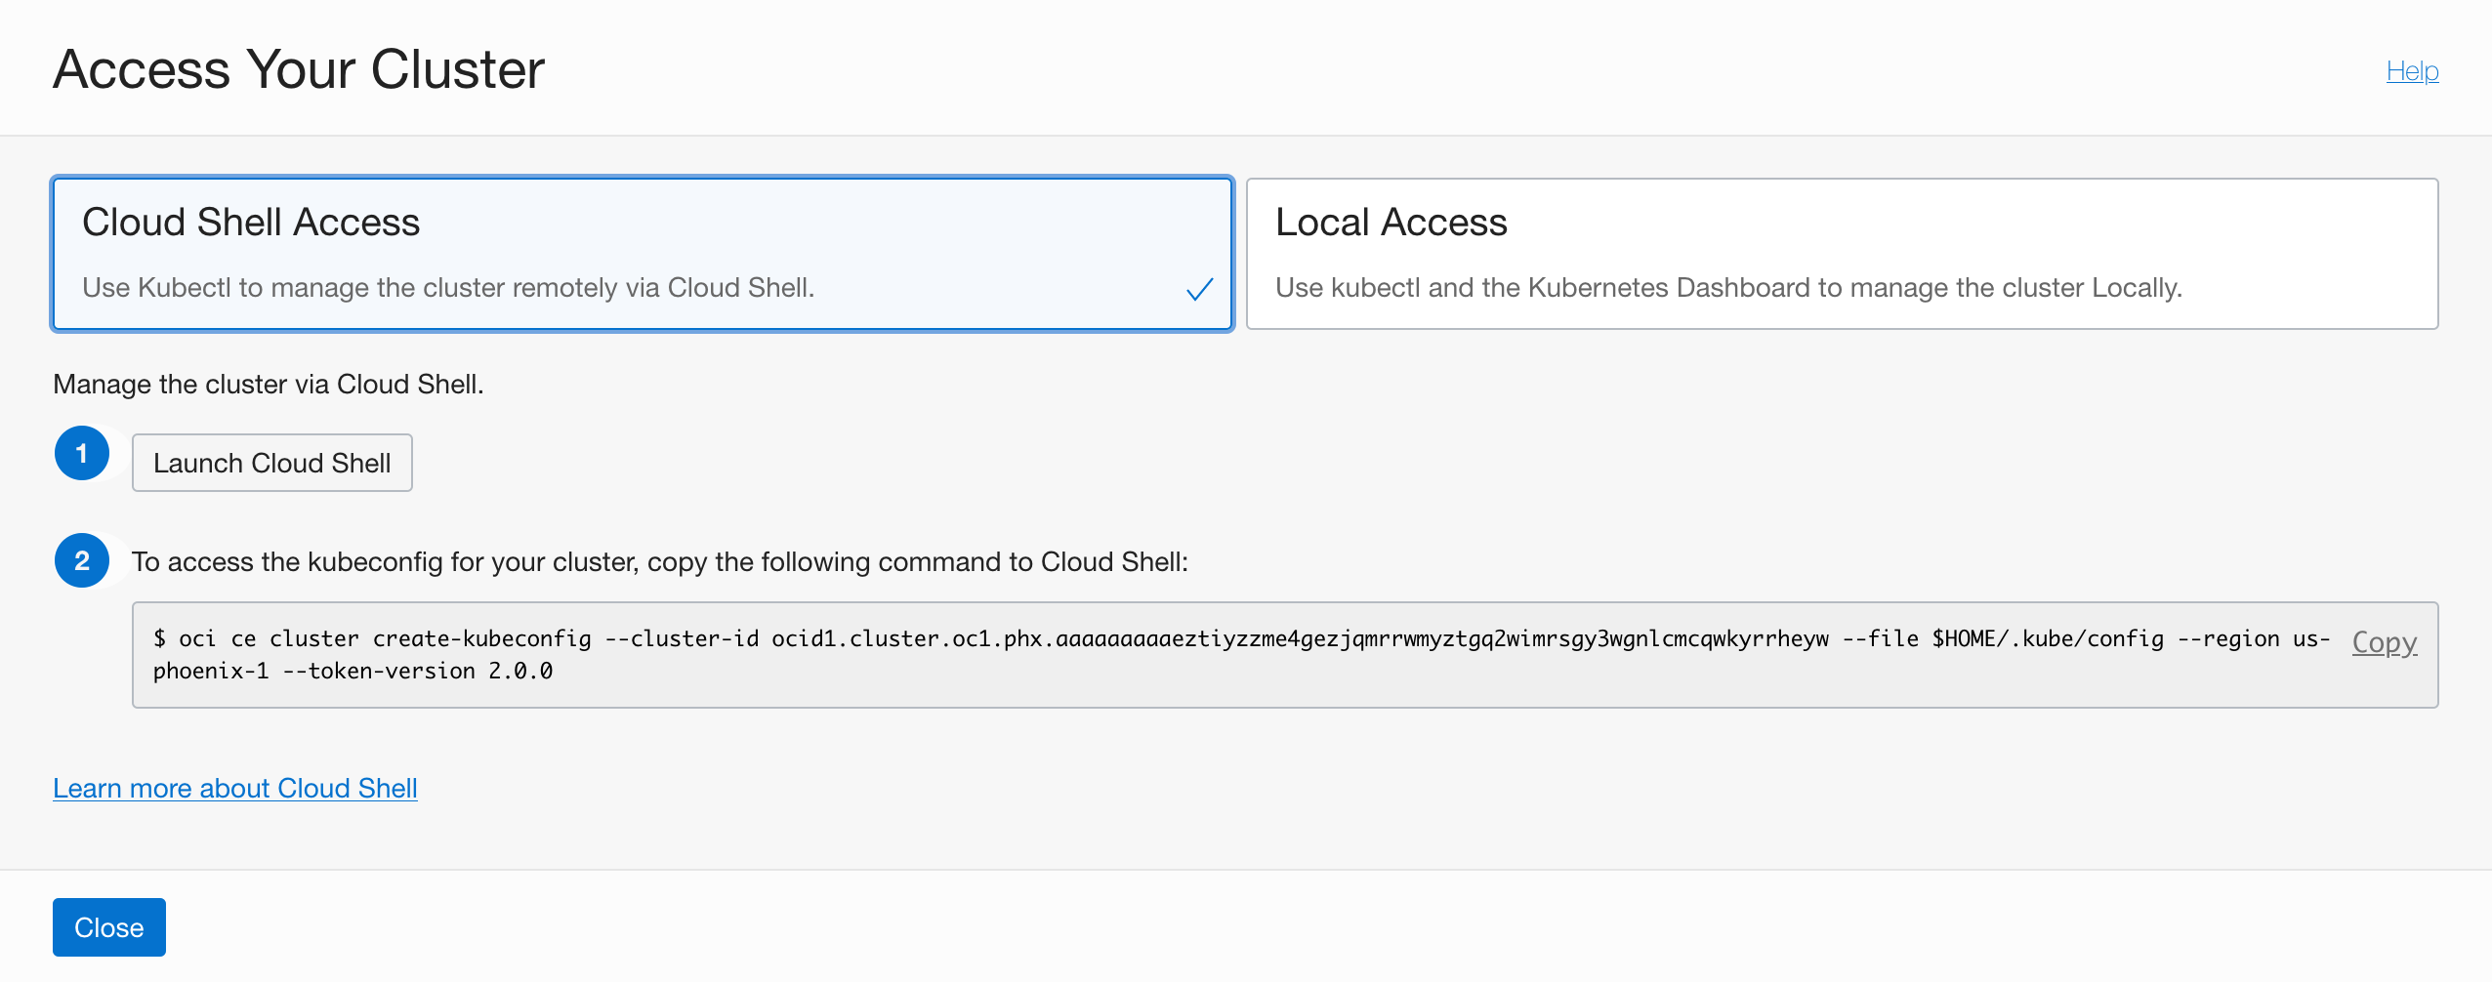Screen dimensions: 2492x982
Task: Select the Local Access option
Action: coord(1842,253)
